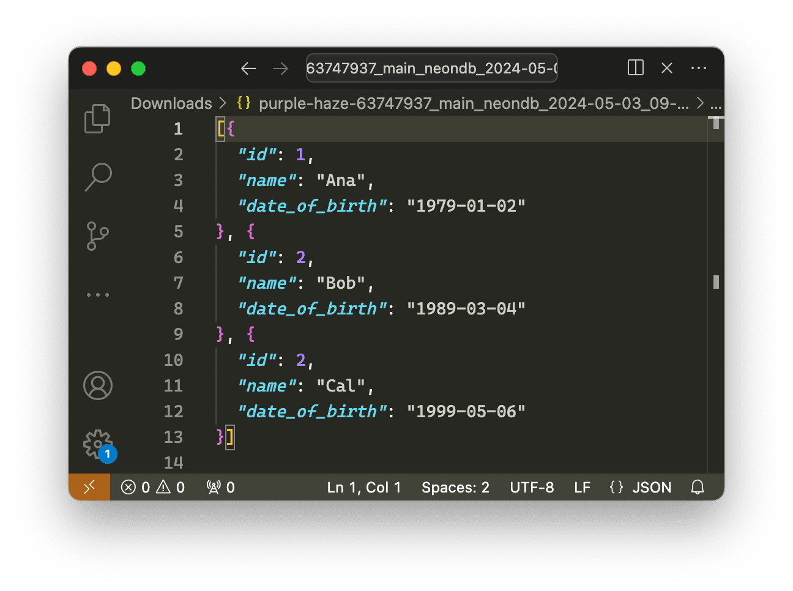Click the forwarded ports indicator

pos(219,487)
